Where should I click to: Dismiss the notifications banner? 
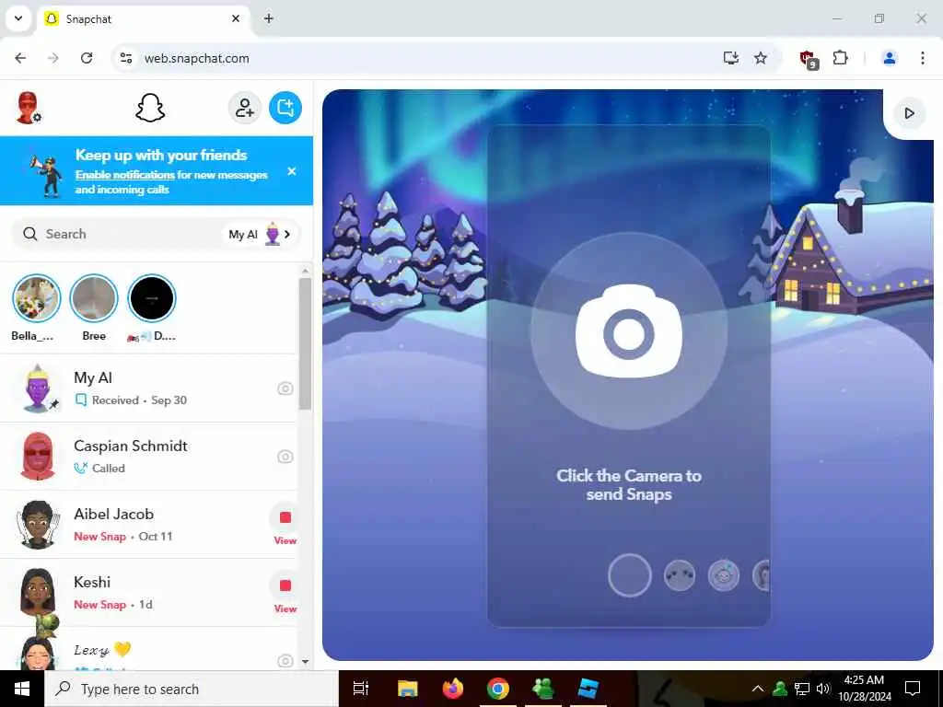point(292,171)
